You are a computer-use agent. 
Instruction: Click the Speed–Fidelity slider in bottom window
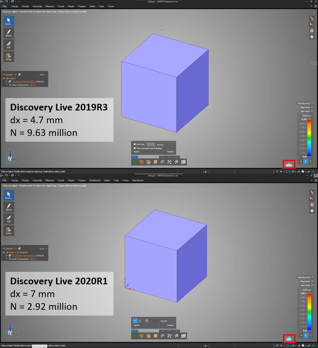pyautogui.click(x=153, y=325)
